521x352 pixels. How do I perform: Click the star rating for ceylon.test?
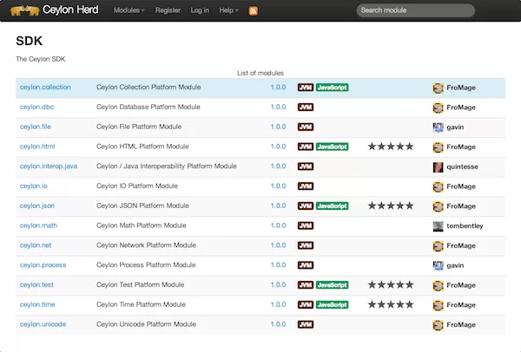[391, 284]
